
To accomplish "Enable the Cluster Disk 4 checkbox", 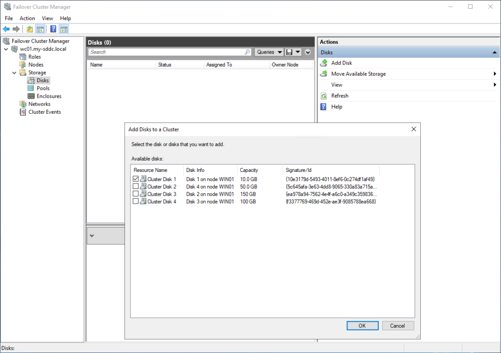I will 136,201.
